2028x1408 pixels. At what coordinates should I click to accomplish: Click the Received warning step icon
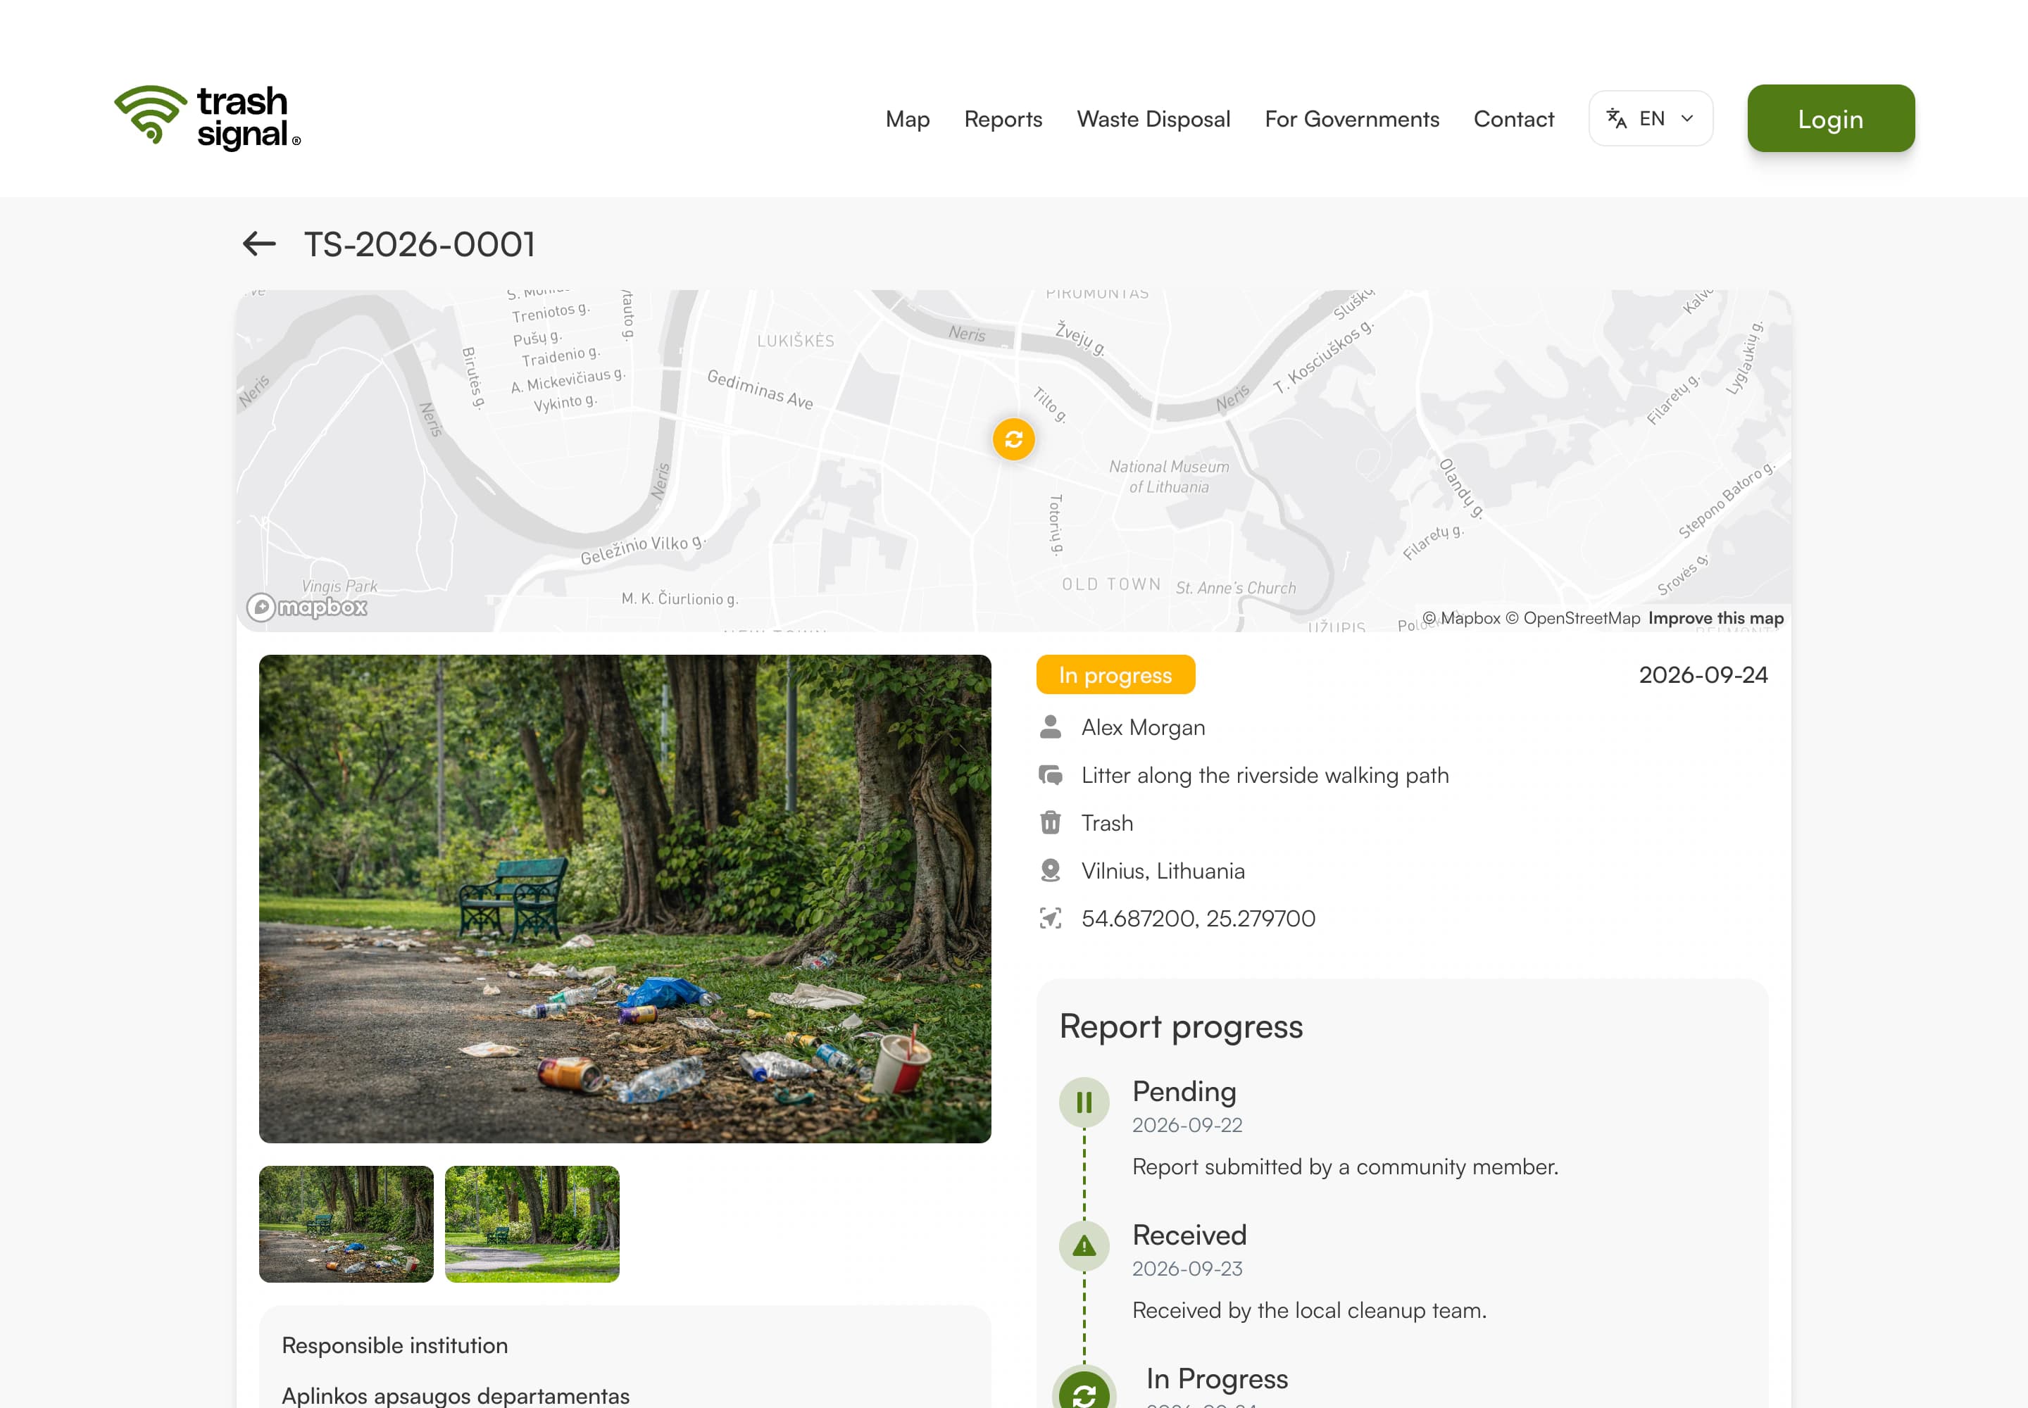tap(1084, 1245)
